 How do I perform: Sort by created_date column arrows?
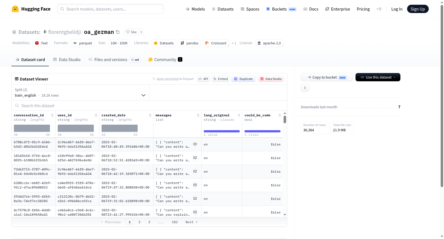(x=150, y=115)
